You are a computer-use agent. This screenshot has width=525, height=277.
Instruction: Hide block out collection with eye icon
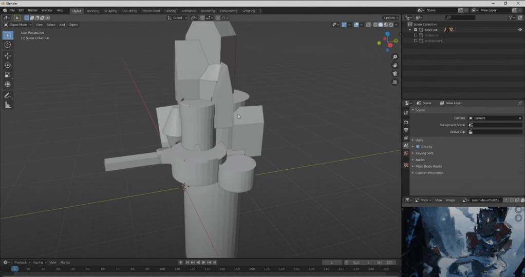[519, 30]
